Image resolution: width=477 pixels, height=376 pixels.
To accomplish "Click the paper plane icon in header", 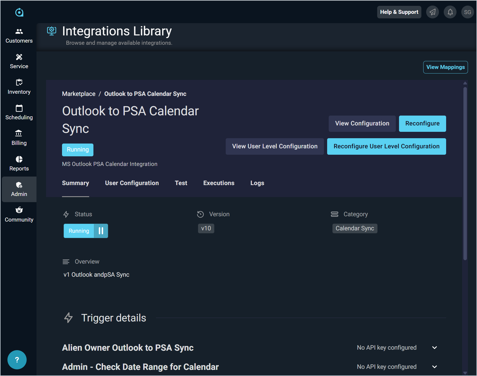I will (x=433, y=12).
